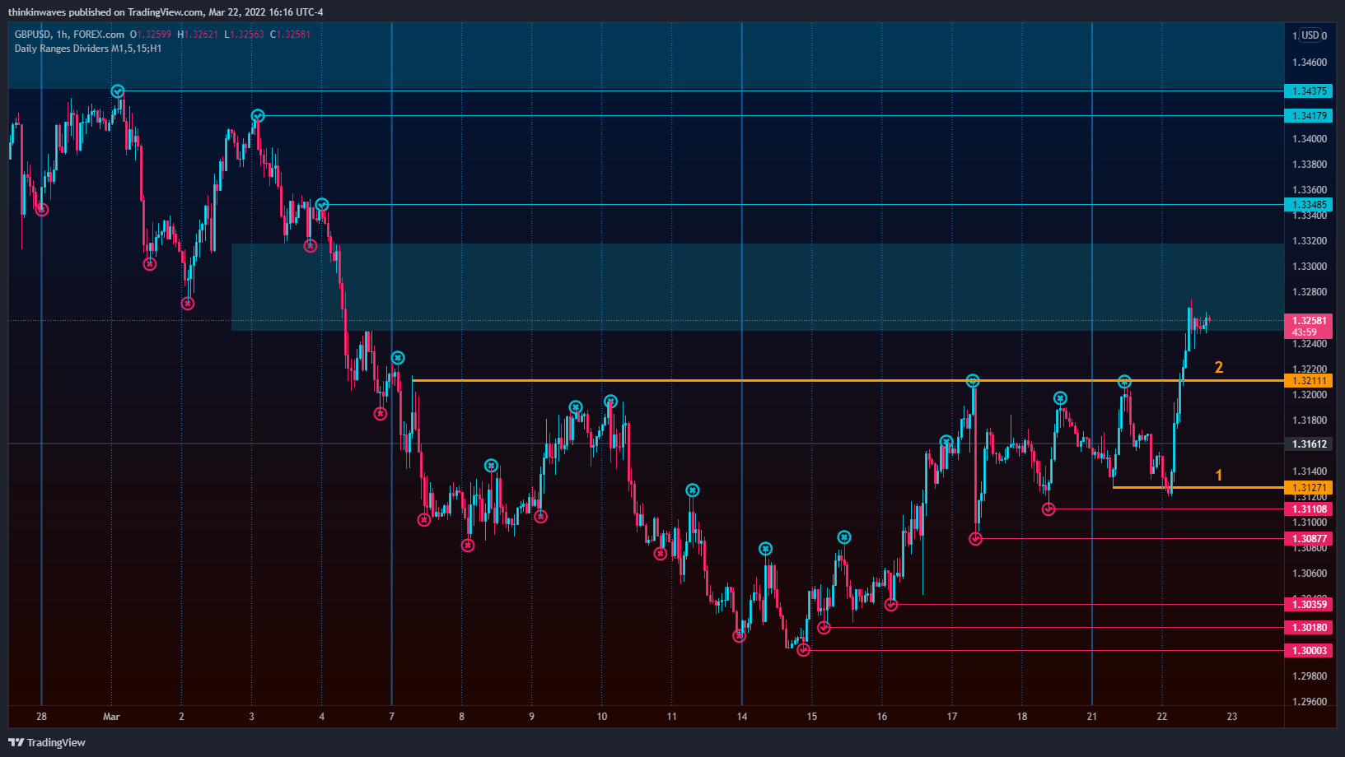
Task: Select the swing-low marker on the 1.30003 line
Action: 804,650
